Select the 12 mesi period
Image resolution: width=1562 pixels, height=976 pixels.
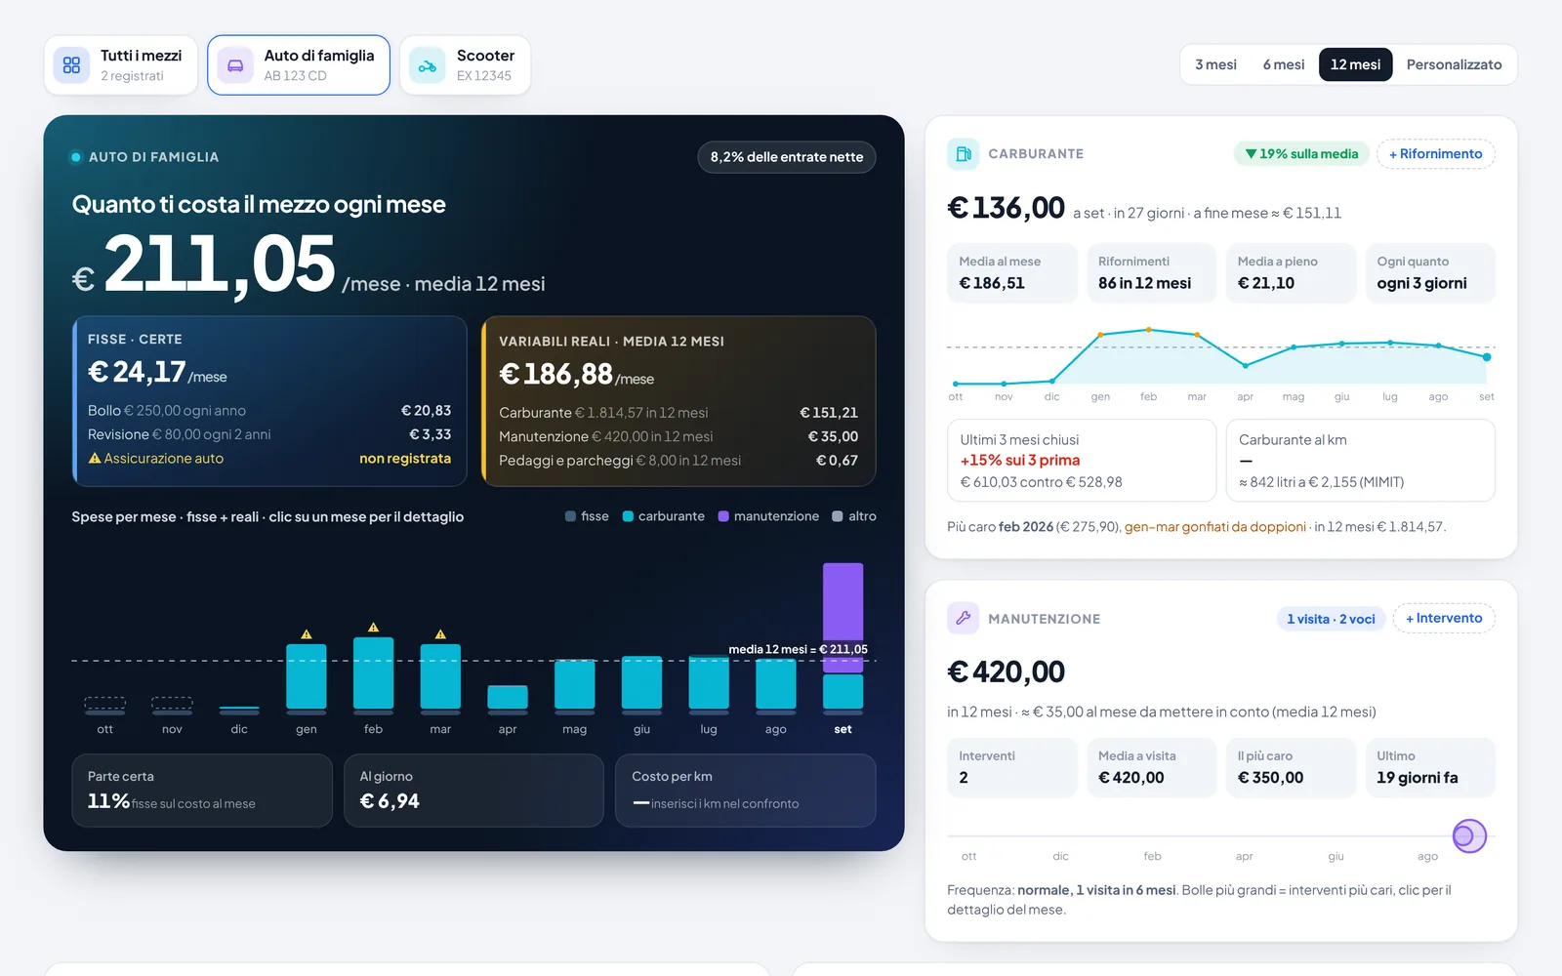[x=1355, y=64]
